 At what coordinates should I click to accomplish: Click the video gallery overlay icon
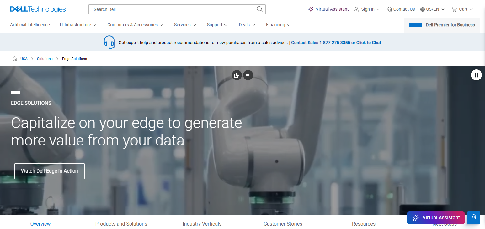coord(237,75)
